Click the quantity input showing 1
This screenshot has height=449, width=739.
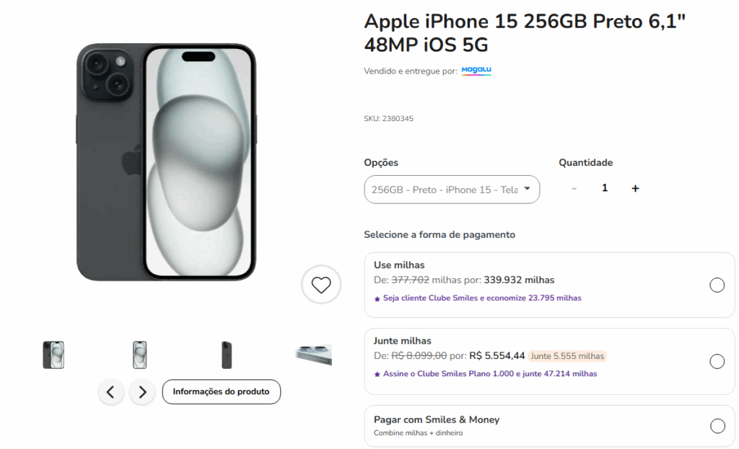[605, 187]
